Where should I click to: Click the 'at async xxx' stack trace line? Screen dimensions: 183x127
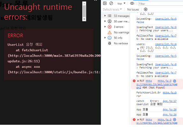[x=28, y=67]
